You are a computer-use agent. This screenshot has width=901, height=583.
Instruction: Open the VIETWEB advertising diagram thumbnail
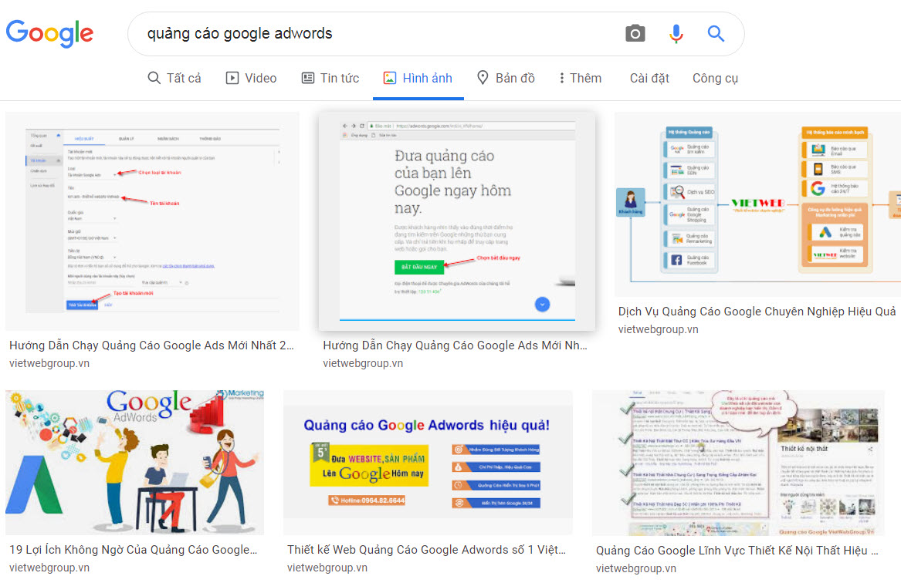click(757, 204)
